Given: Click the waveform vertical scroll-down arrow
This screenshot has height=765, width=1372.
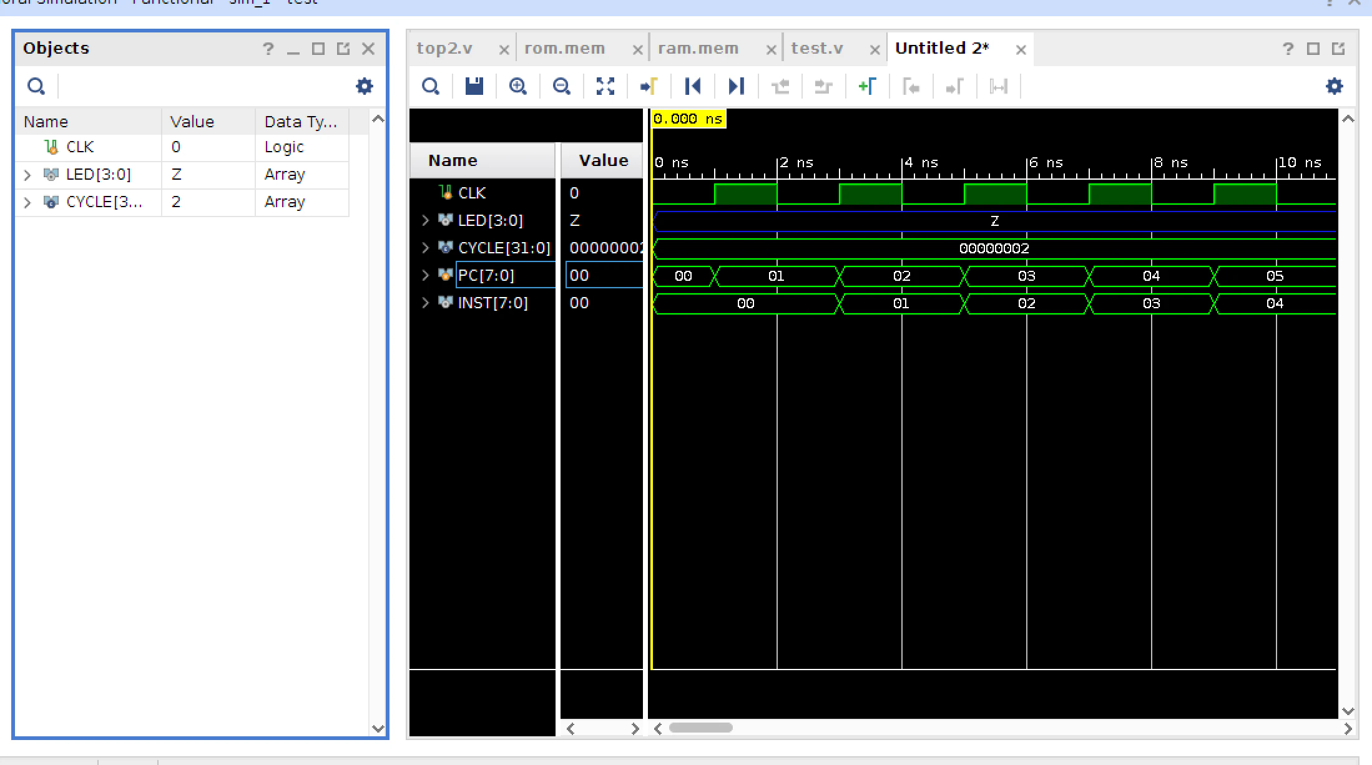Looking at the screenshot, I should [1348, 711].
